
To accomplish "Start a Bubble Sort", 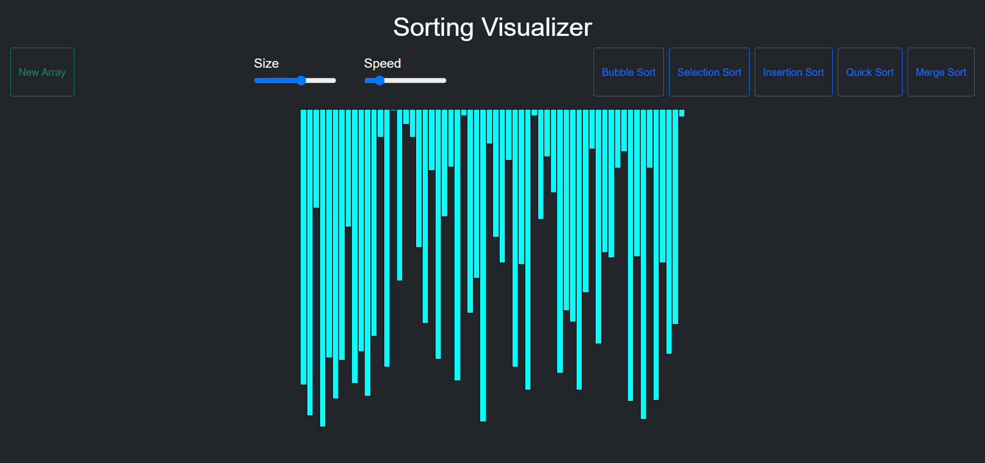I will 628,72.
